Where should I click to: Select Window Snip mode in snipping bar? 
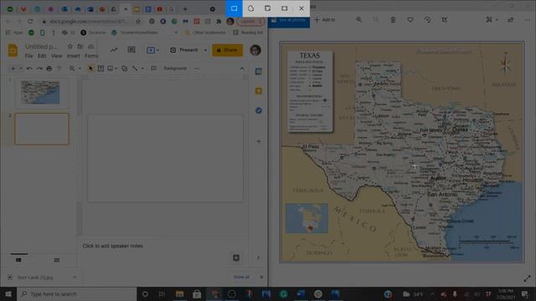tap(268, 8)
